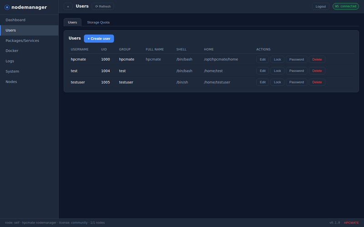Click UID 1005 cell

pyautogui.click(x=106, y=82)
